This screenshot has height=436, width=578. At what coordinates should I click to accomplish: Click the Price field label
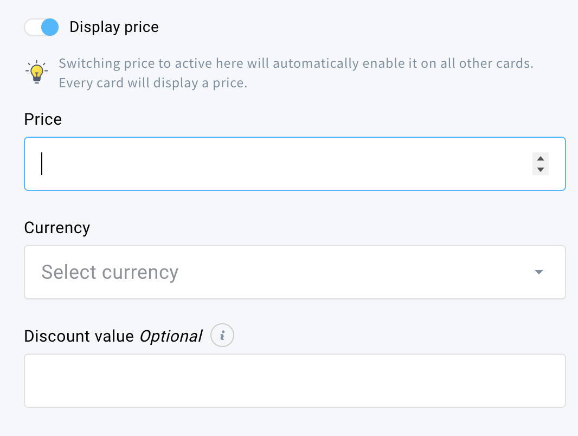43,119
